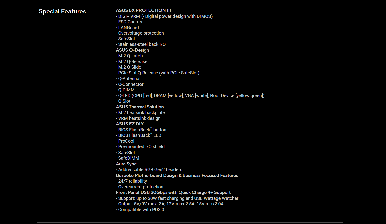The width and height of the screenshot is (386, 224).
Task: Click the ESD Guards entry
Action: tap(129, 22)
